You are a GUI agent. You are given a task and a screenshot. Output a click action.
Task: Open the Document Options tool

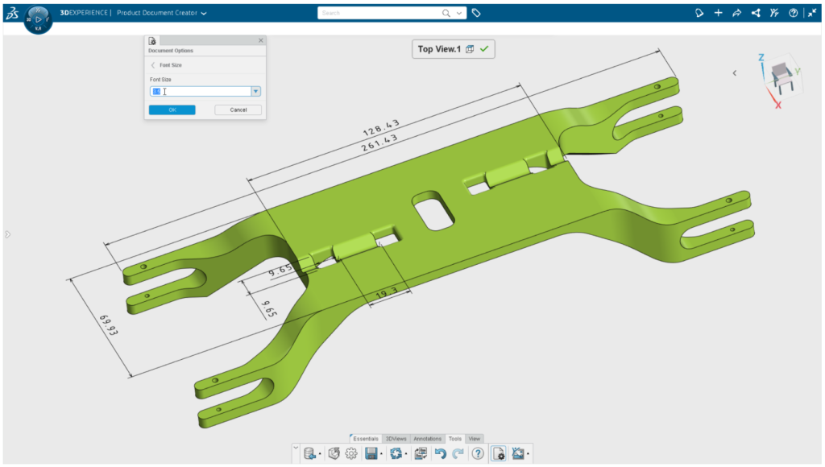(x=498, y=453)
